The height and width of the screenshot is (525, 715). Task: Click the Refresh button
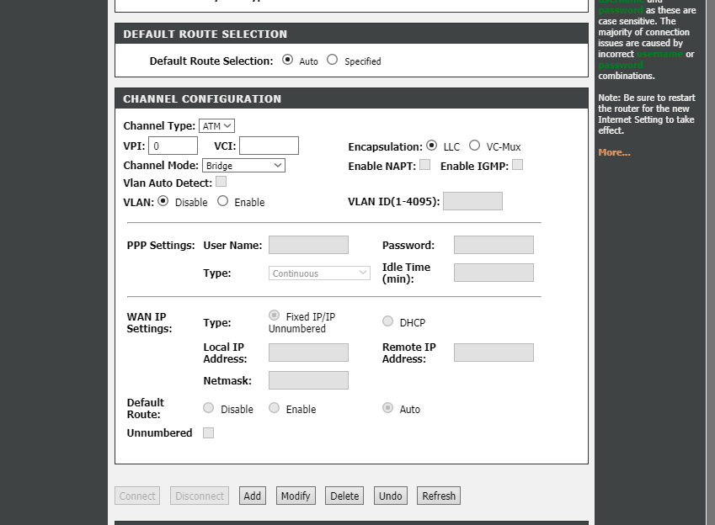tap(439, 496)
